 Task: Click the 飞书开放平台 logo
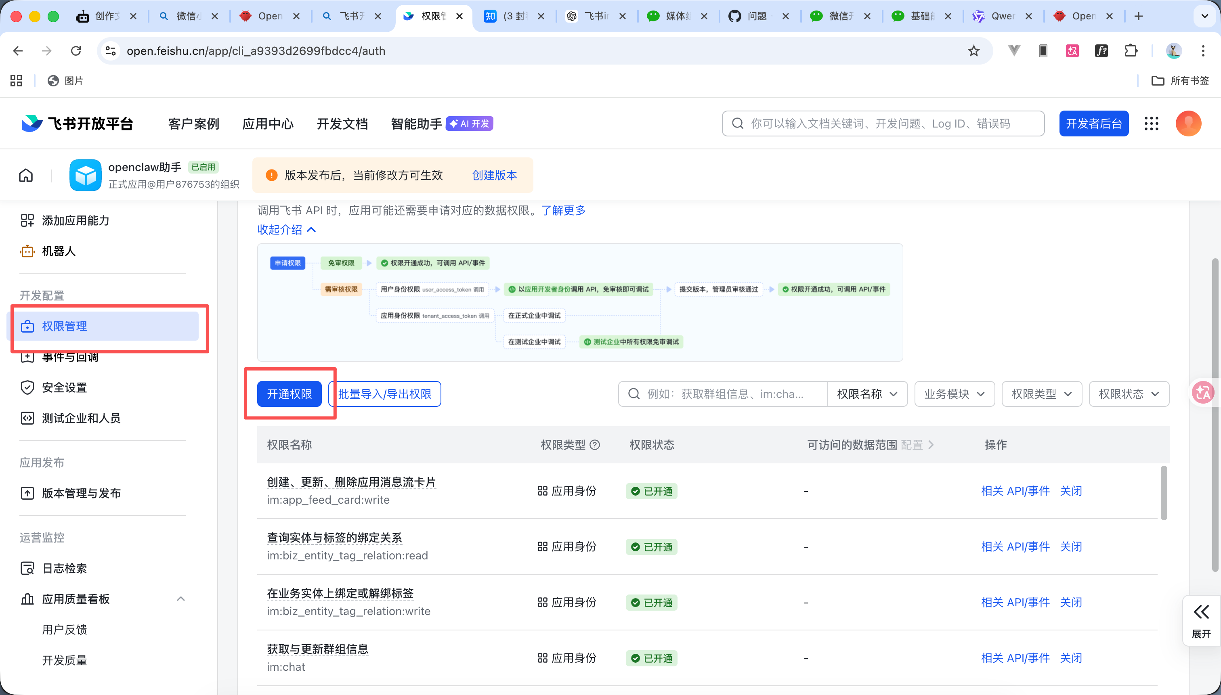(x=76, y=123)
